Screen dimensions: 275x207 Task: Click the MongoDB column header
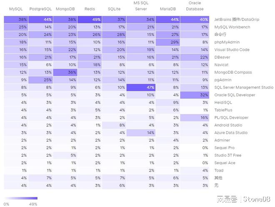click(65, 9)
